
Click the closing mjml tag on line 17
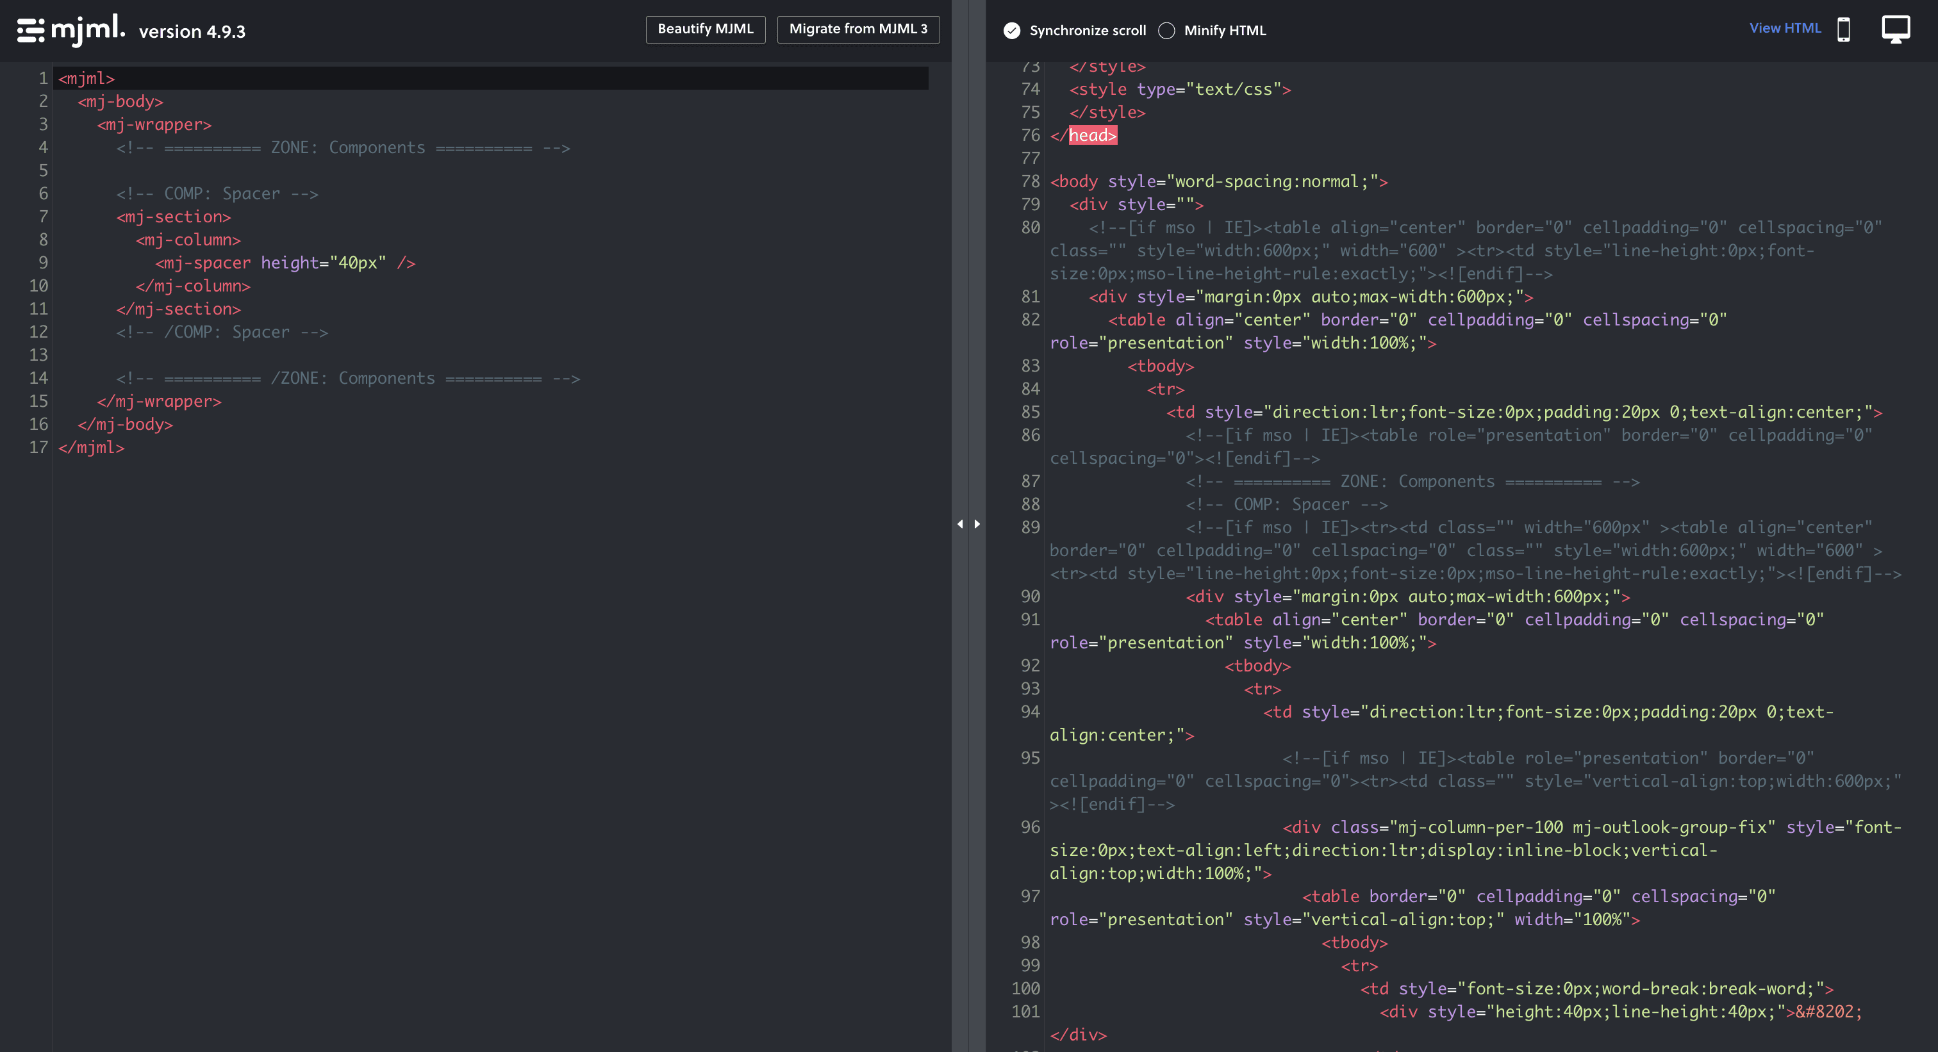point(91,447)
